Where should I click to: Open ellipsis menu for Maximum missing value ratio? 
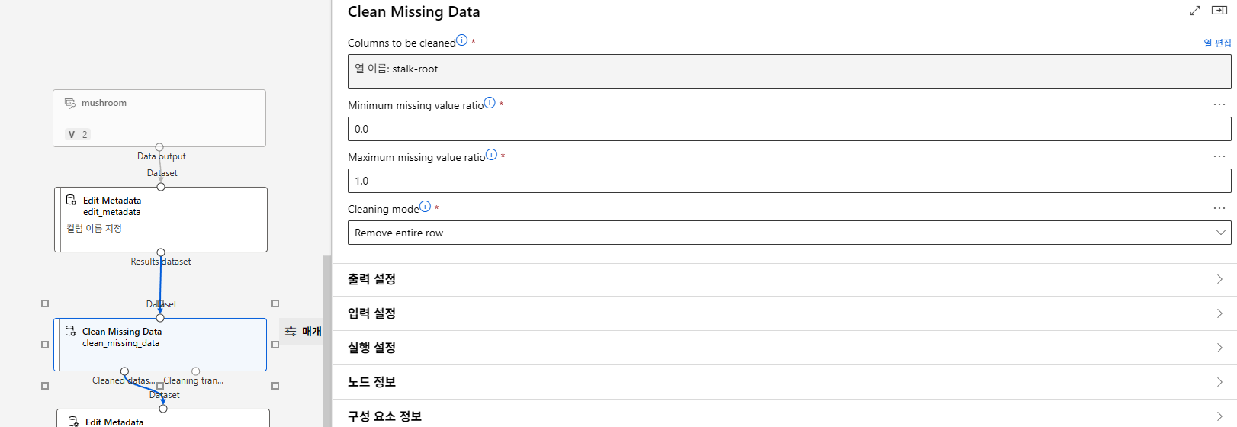coord(1219,156)
